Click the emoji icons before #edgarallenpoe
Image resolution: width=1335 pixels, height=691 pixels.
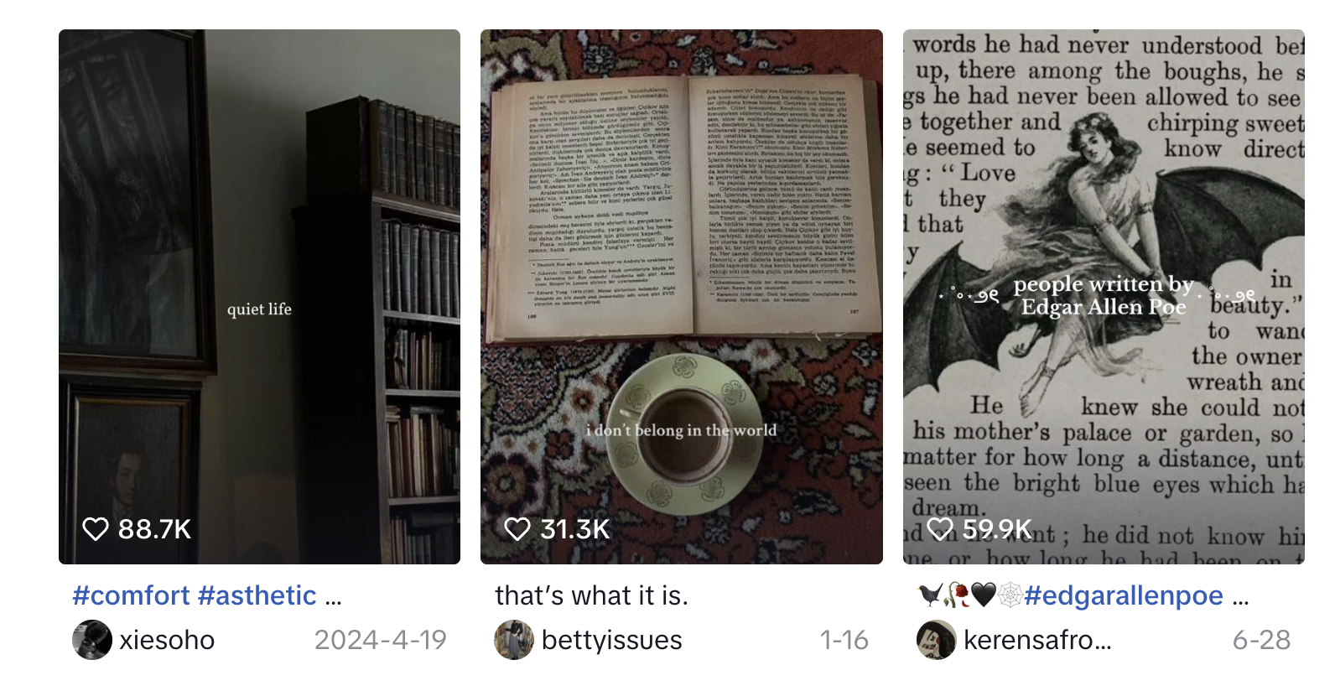[970, 595]
